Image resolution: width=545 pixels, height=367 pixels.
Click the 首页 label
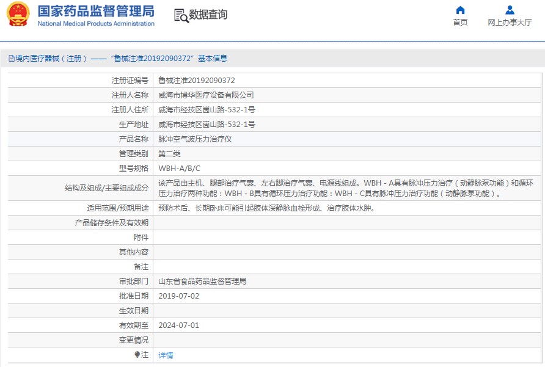click(x=460, y=22)
